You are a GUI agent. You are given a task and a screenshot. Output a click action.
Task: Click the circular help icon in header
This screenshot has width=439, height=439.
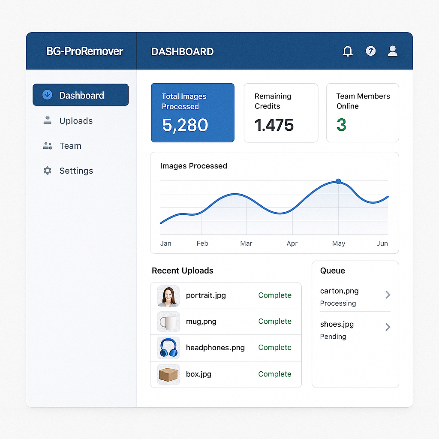tap(371, 51)
